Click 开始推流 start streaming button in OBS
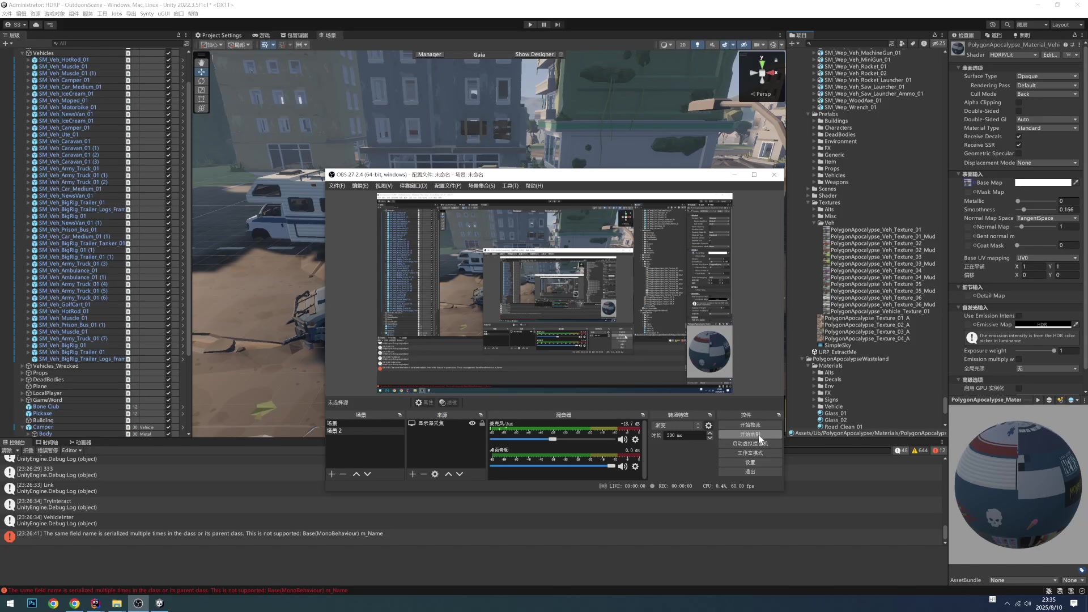The height and width of the screenshot is (612, 1088). point(750,425)
